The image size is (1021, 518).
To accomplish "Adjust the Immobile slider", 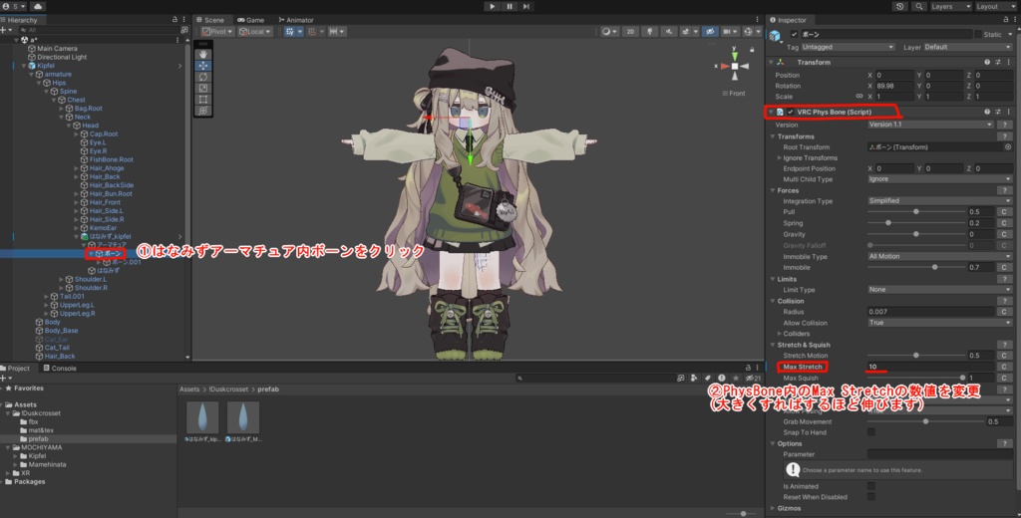I will [x=916, y=267].
